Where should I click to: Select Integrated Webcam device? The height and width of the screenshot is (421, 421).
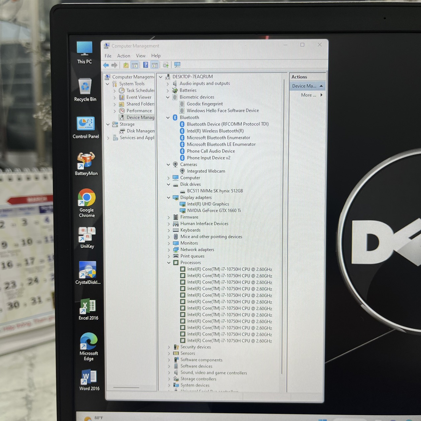(206, 171)
